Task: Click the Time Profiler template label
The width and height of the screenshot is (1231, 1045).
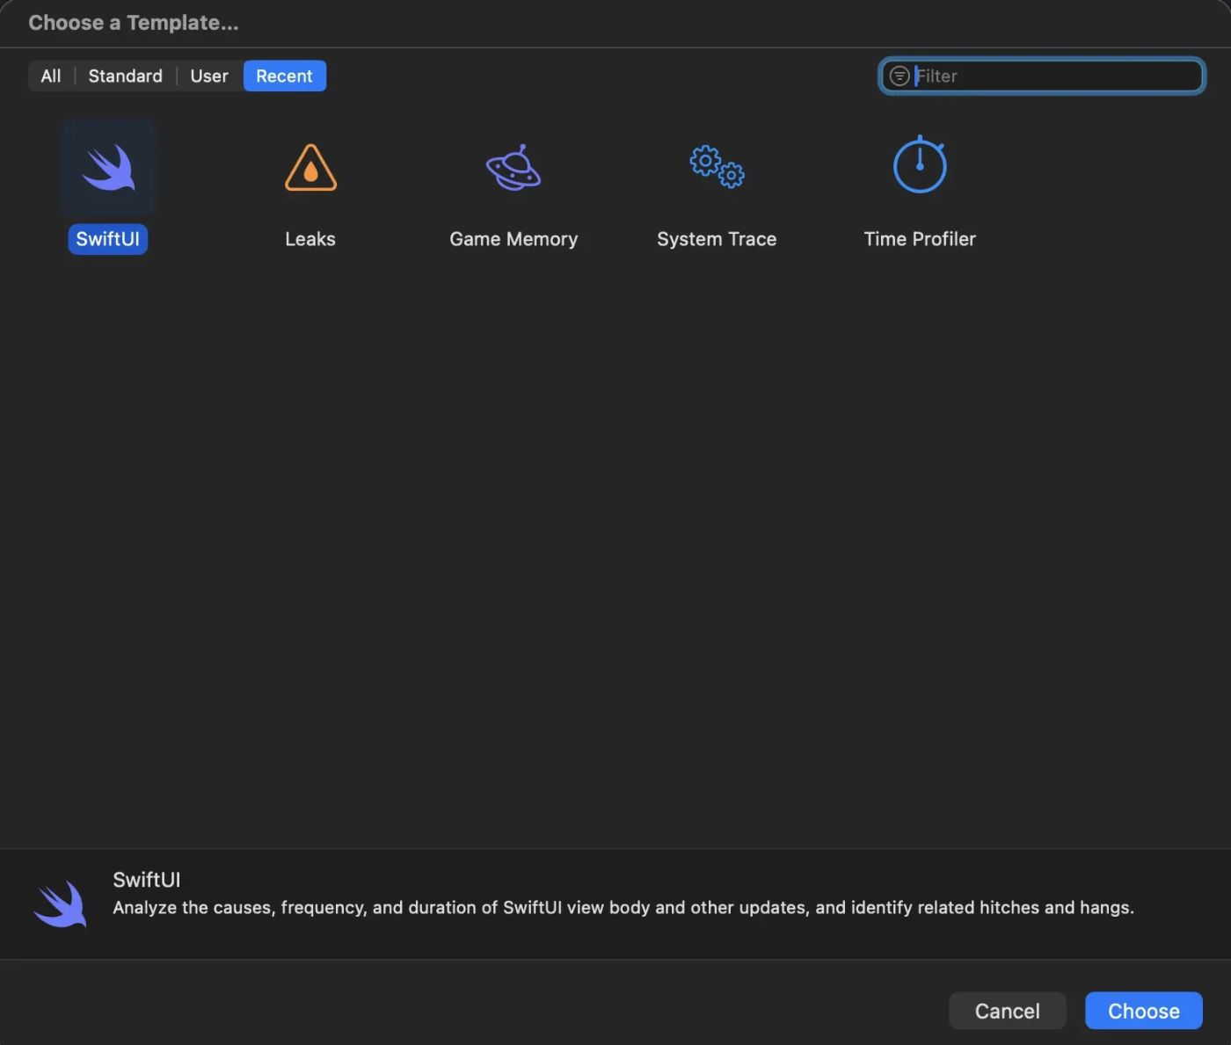Action: point(920,239)
